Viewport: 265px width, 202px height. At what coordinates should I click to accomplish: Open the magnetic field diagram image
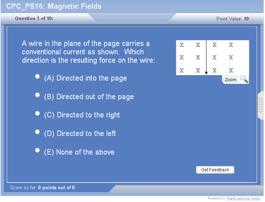[212, 57]
